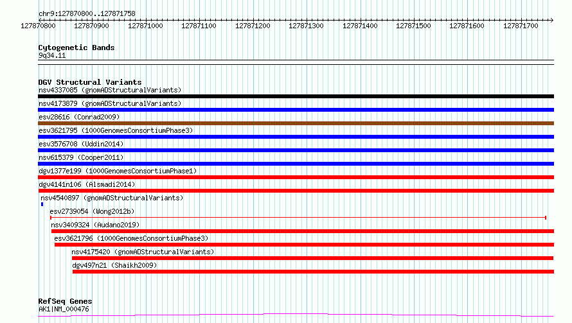Image resolution: width=572 pixels, height=323 pixels.
Task: Click the dgv1377e199 red variant bar
Action: click(x=296, y=177)
